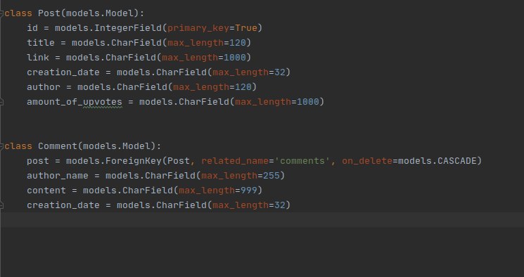This screenshot has width=524, height=277.
Task: Collapse the Post class with its fold marker
Action: (1, 13)
